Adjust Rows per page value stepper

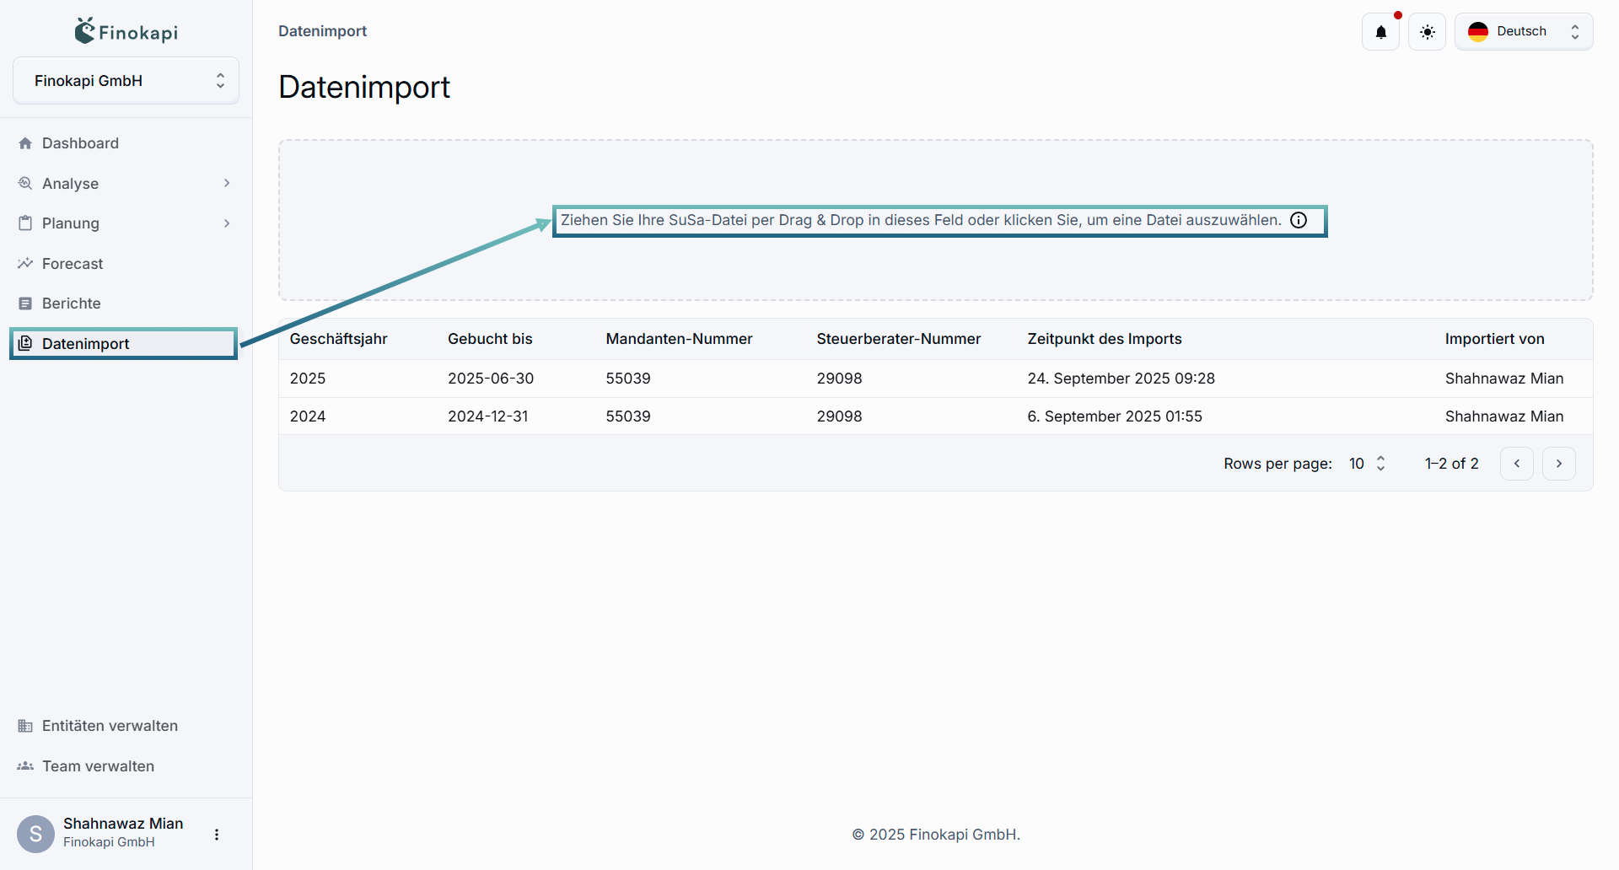point(1380,463)
